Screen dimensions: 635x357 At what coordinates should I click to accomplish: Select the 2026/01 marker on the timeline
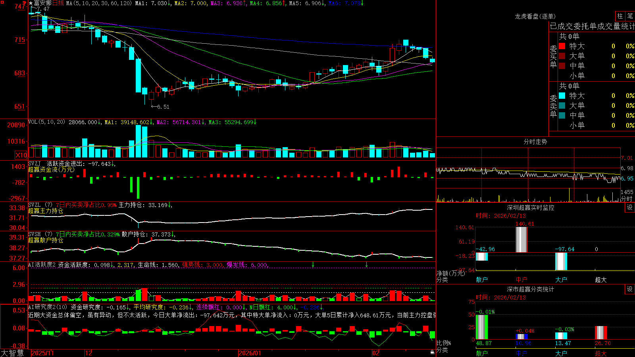pos(250,353)
